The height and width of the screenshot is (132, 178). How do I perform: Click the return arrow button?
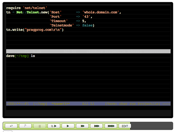[x=11, y=126]
